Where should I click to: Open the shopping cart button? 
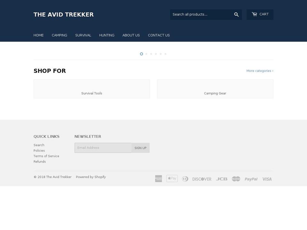[x=260, y=14]
